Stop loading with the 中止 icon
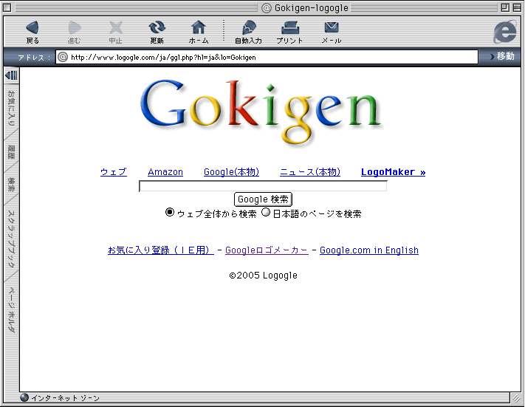The image size is (525, 407). [x=115, y=28]
